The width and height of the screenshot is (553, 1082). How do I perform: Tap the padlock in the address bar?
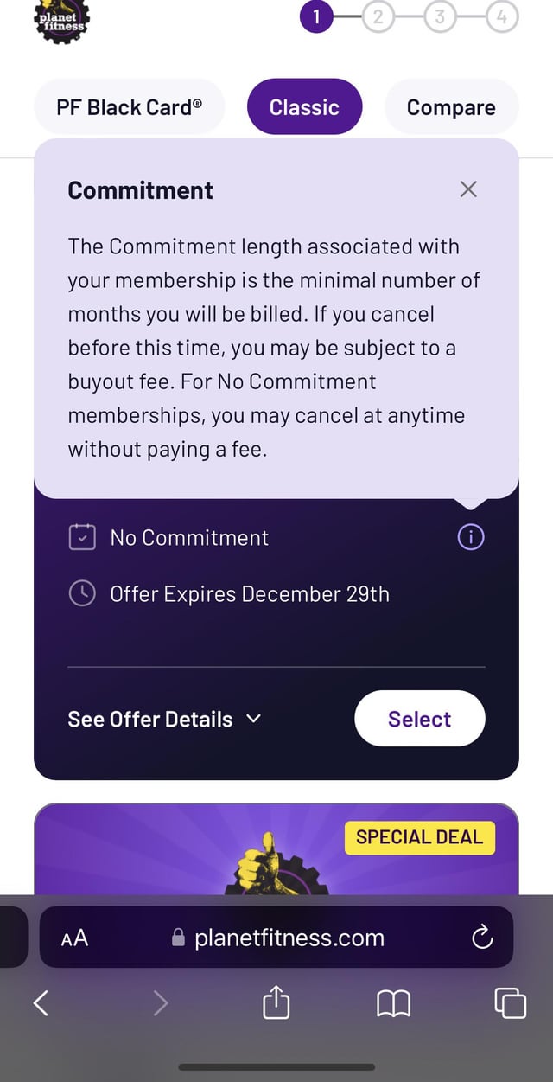[x=179, y=937]
